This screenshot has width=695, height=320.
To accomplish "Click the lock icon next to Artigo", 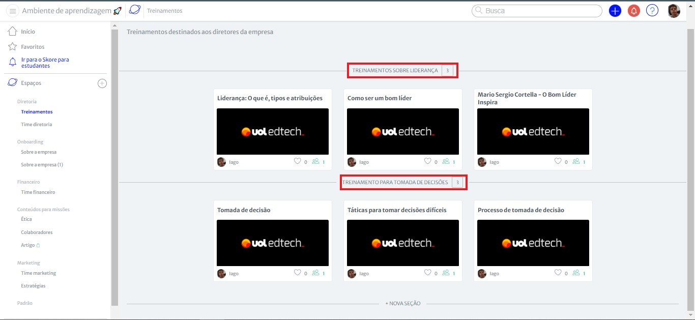I will [38, 245].
